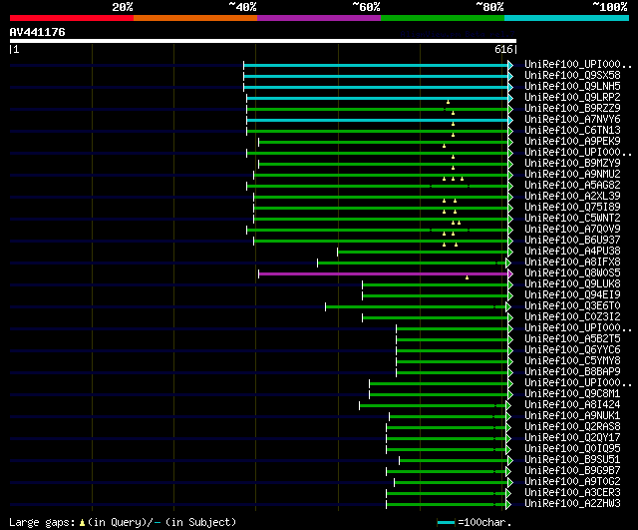Image resolution: width=638 pixels, height=530 pixels.
Task: Select the UniRef100_Q0IQ95 label
Action: pos(572,449)
